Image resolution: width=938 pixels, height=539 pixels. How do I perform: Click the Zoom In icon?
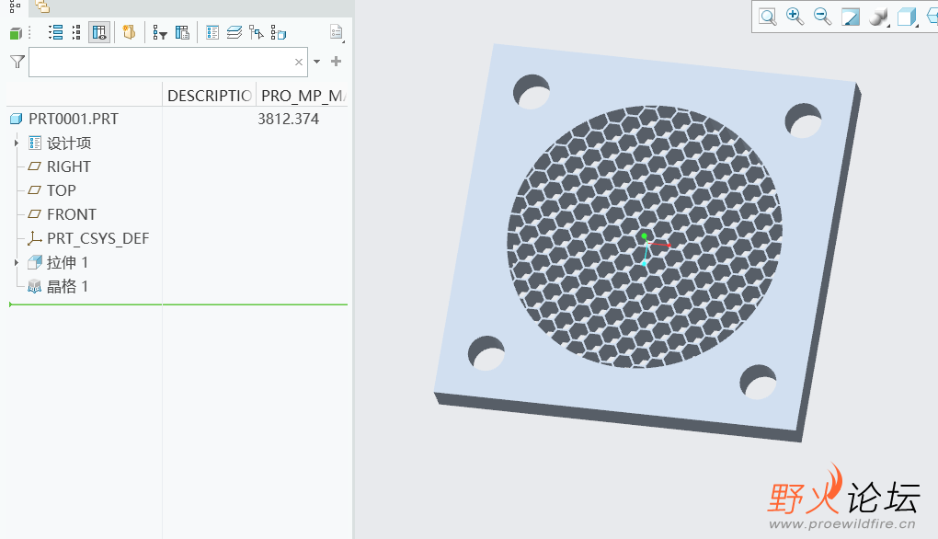click(795, 17)
